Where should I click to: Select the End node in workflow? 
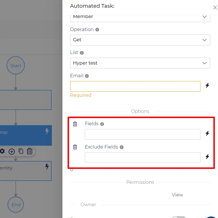click(x=16, y=205)
